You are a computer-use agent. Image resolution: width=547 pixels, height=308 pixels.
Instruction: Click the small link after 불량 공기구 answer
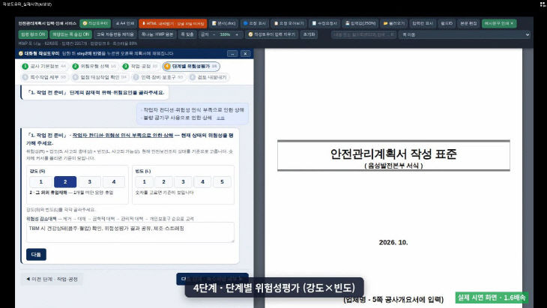[220, 118]
